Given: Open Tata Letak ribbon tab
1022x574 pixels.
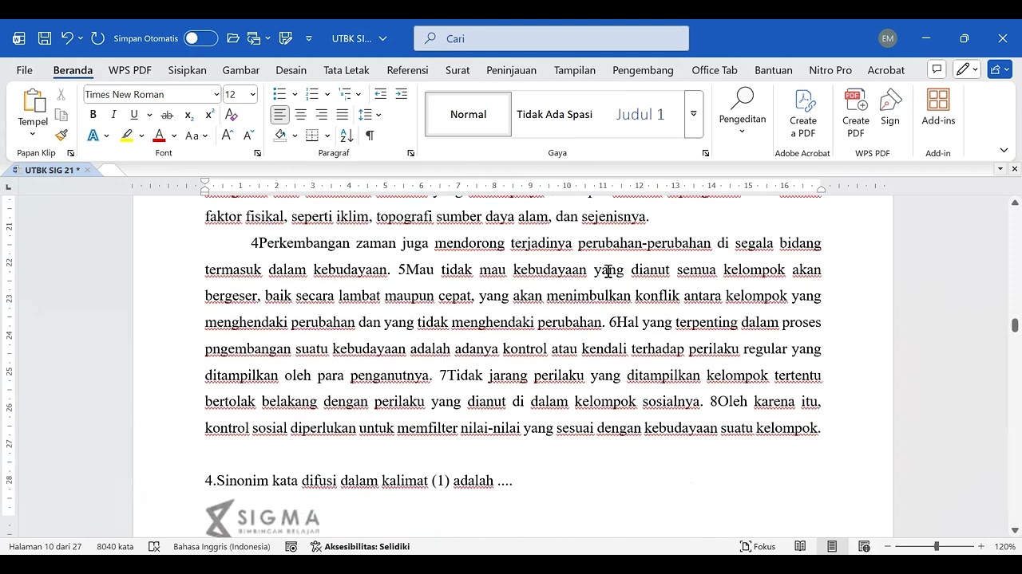Looking at the screenshot, I should [347, 70].
